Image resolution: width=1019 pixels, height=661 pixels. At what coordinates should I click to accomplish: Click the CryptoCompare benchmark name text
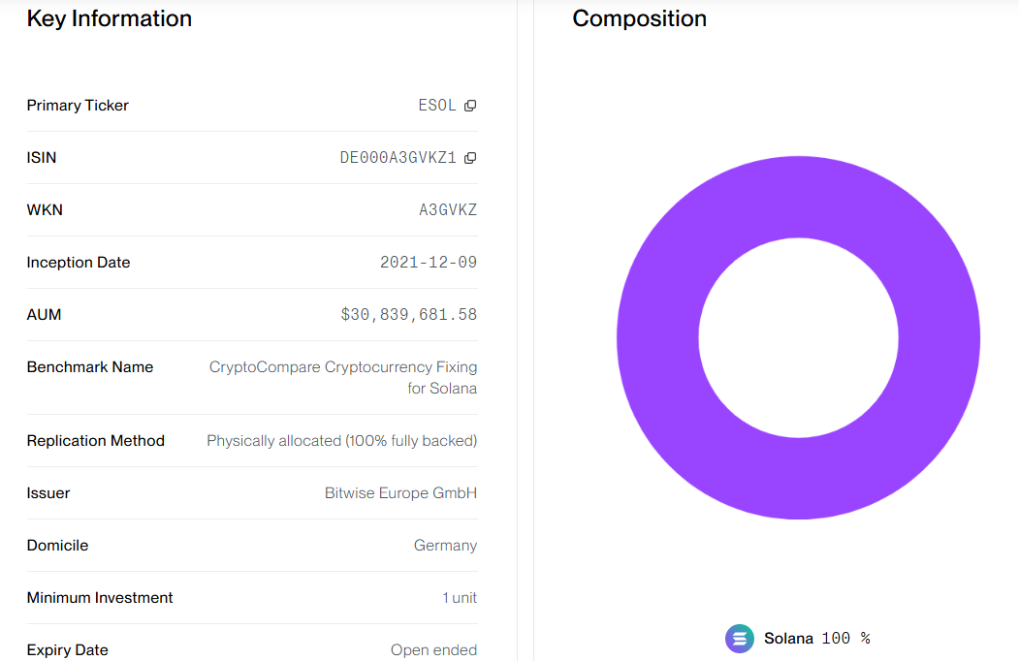tap(343, 367)
